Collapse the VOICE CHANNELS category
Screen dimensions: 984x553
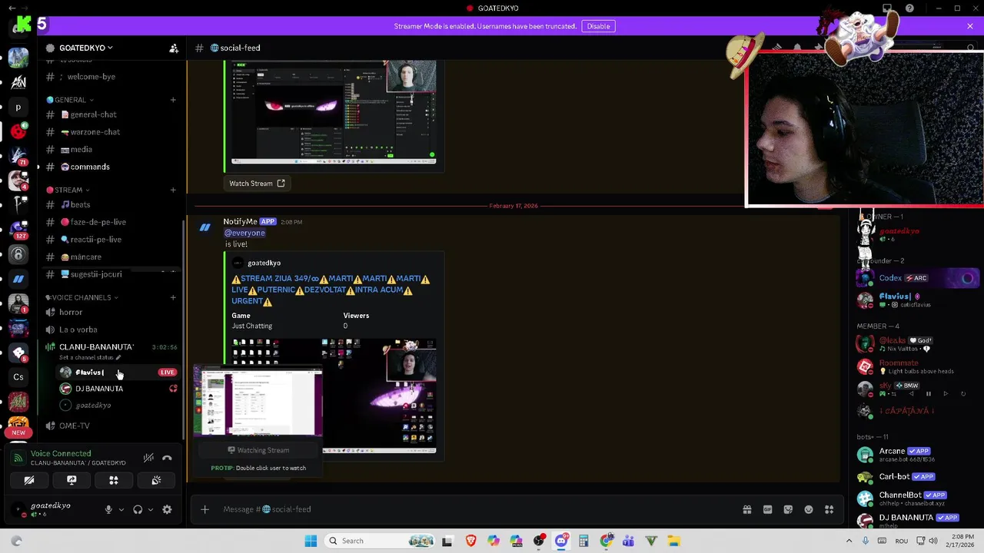coord(81,297)
